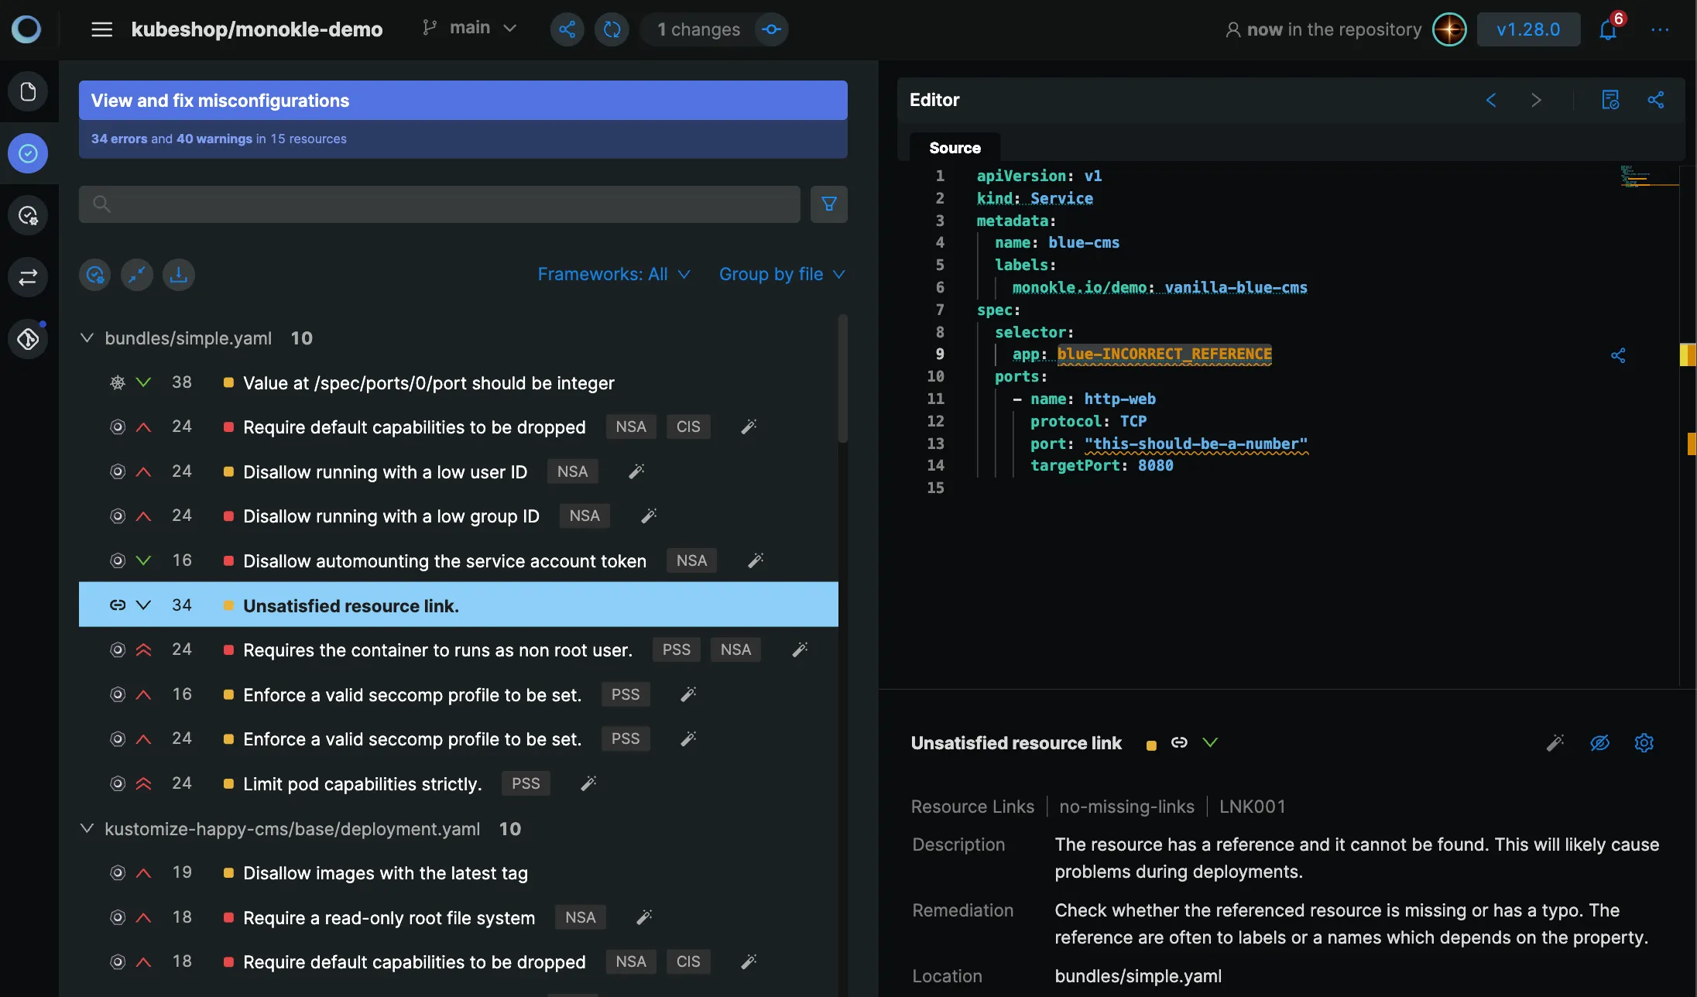This screenshot has height=997, width=1697.
Task: Toggle visibility of the Unsatisfied resource link rule
Action: (1600, 742)
